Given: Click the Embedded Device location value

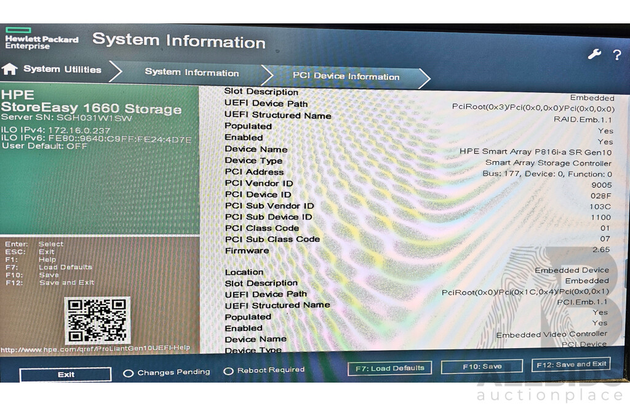Looking at the screenshot, I should 572,270.
